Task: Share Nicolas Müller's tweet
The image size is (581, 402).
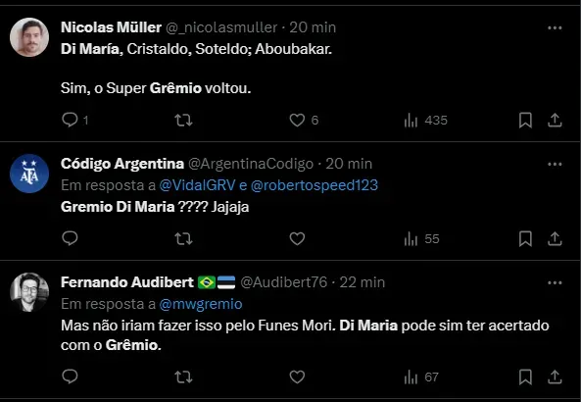Action: 555,121
